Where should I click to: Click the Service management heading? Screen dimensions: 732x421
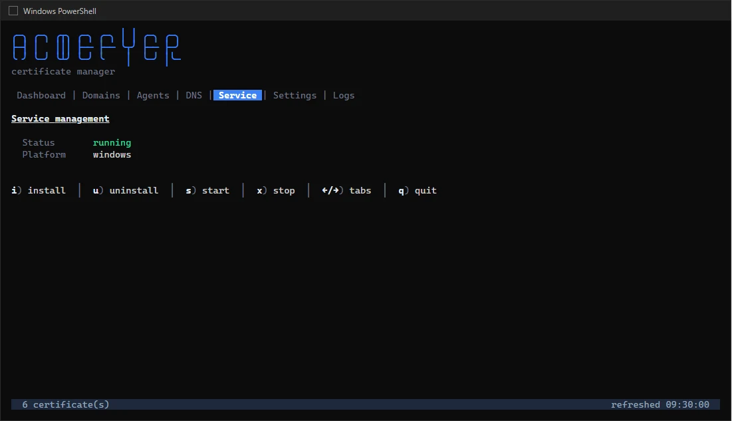pos(61,118)
